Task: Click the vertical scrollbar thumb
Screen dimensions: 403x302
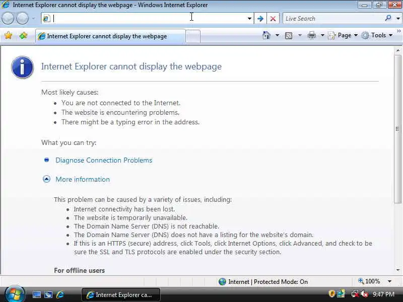Action: click(x=398, y=129)
